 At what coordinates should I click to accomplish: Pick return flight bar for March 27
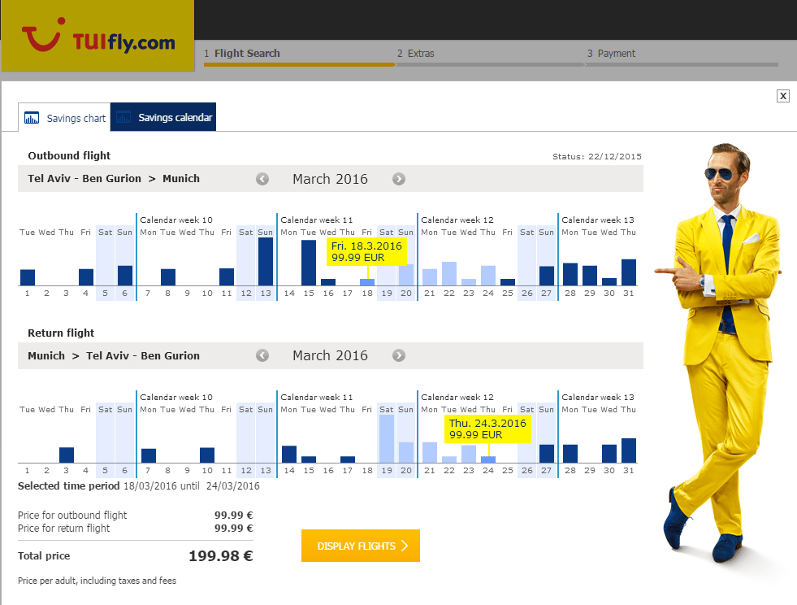[x=547, y=454]
